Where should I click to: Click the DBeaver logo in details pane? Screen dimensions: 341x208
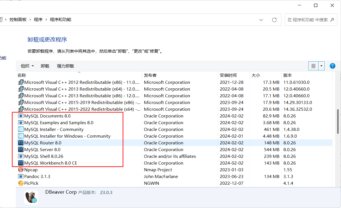coord(31,197)
